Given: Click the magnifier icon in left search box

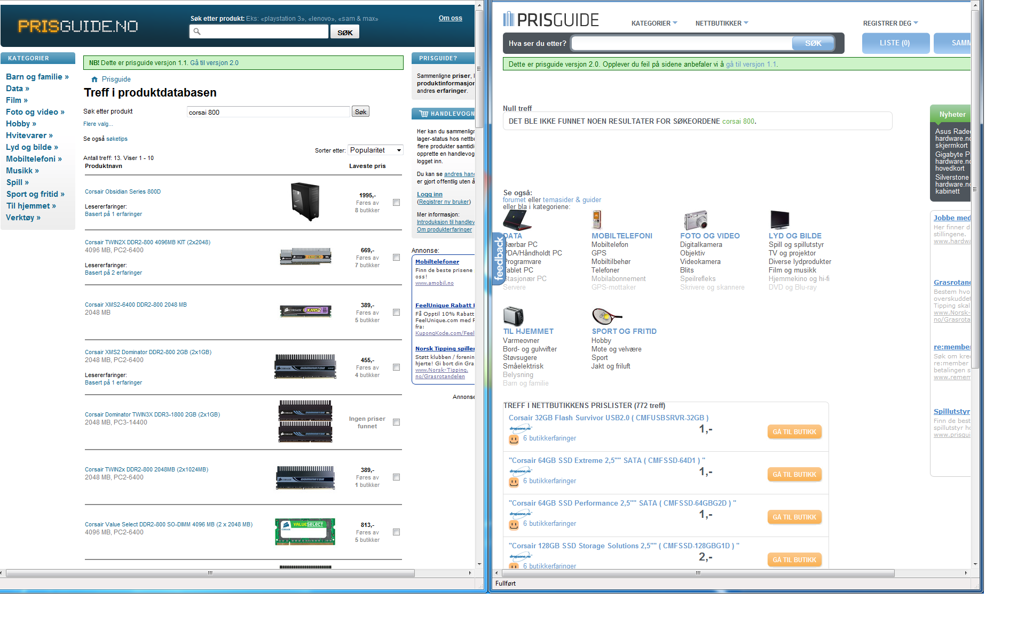Looking at the screenshot, I should (x=197, y=31).
